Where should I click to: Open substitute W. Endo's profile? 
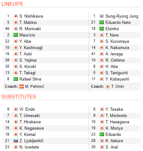pyautogui.click(x=27, y=109)
